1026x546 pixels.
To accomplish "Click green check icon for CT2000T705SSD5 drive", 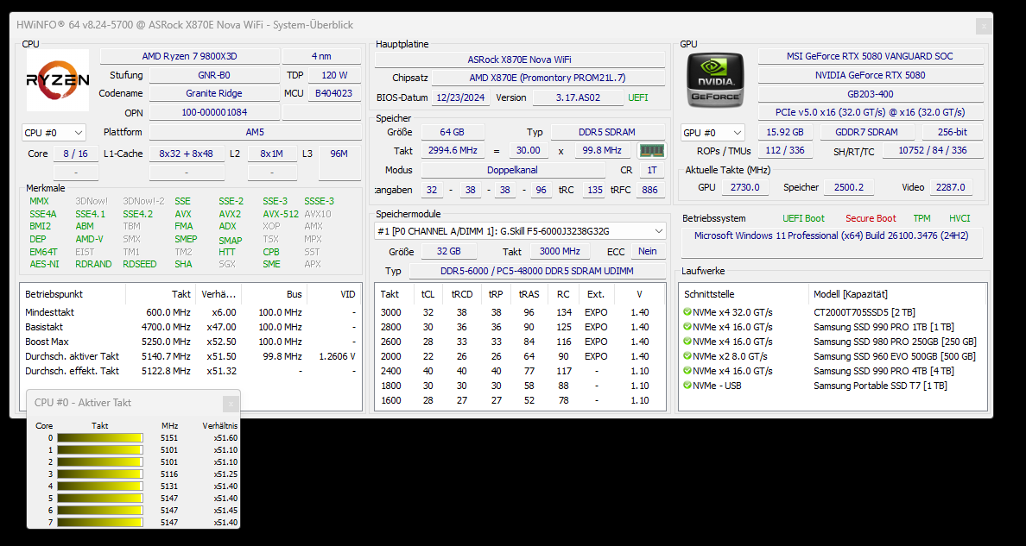I will coord(687,312).
